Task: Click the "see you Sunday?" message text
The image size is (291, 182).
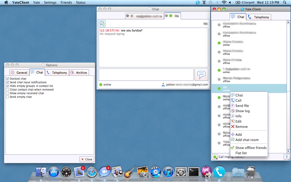Action: (x=132, y=30)
